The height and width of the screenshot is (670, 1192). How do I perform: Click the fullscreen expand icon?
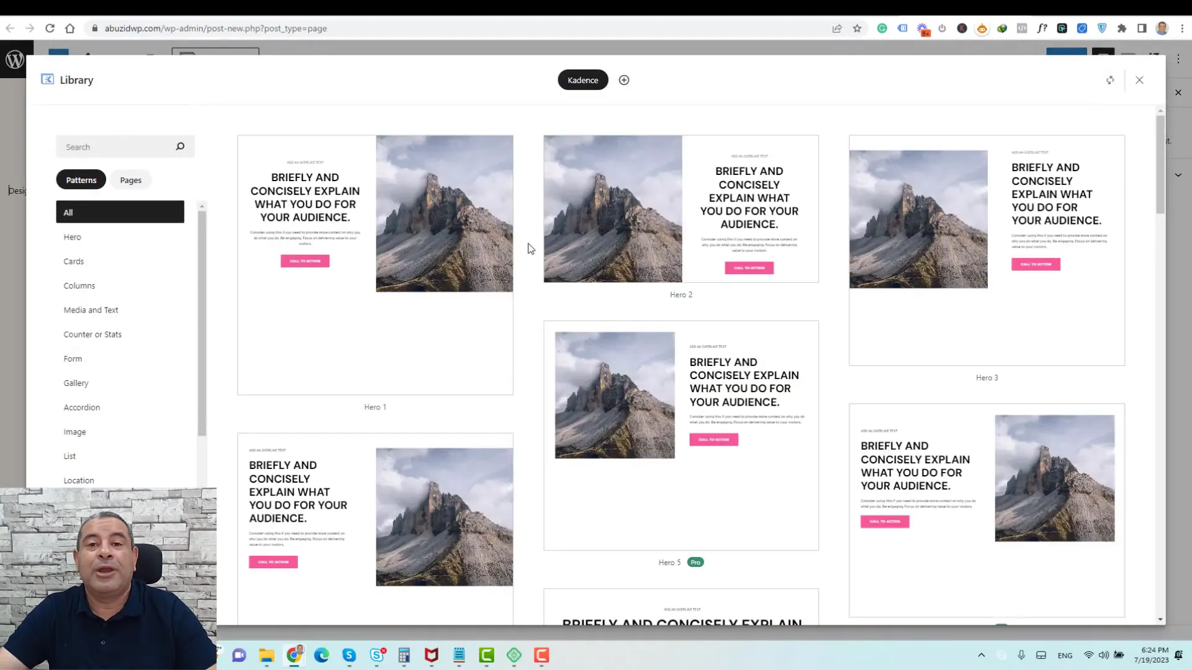tap(1109, 79)
